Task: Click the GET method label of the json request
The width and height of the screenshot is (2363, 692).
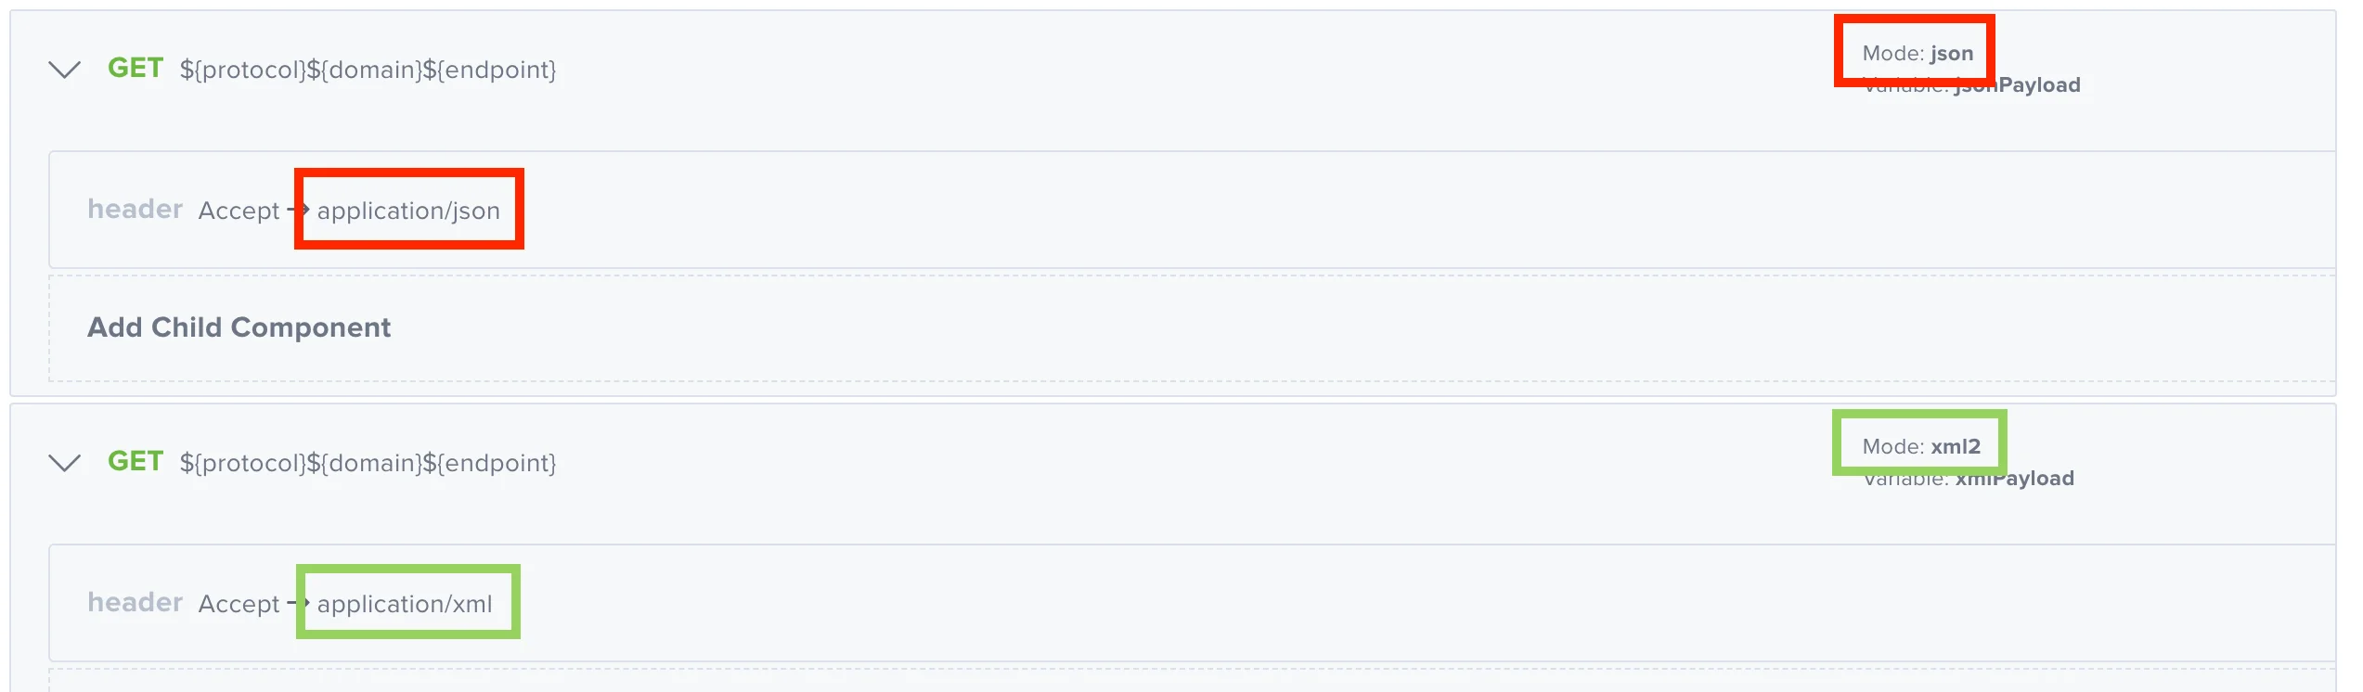Action: pos(136,69)
